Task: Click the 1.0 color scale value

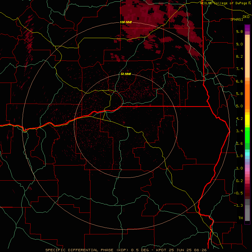Action: (x=239, y=168)
